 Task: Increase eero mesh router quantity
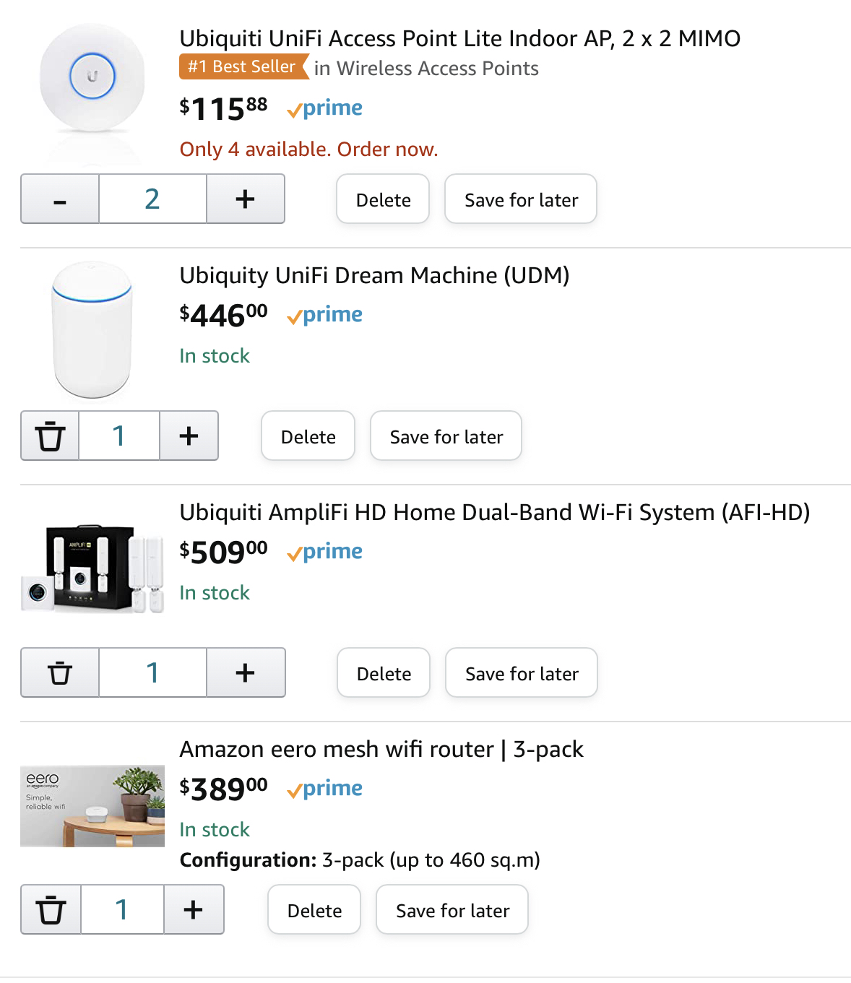pyautogui.click(x=193, y=910)
